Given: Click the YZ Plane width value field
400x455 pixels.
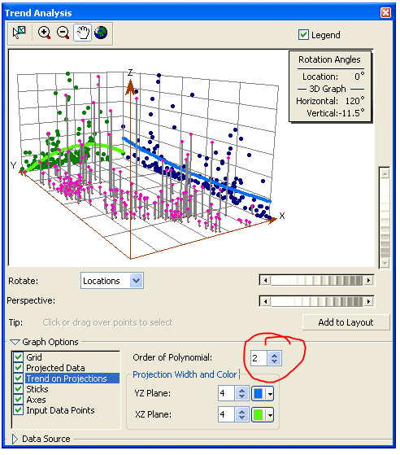Looking at the screenshot, I should 226,394.
